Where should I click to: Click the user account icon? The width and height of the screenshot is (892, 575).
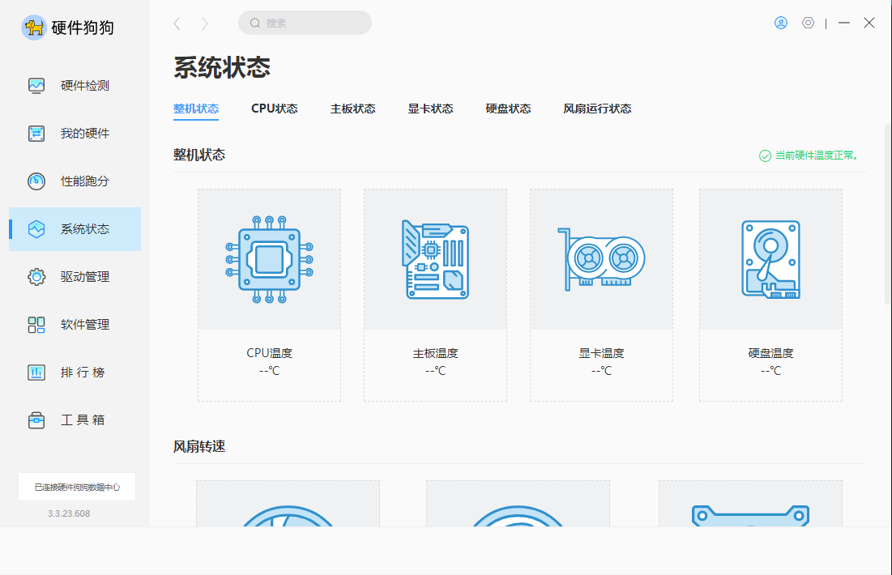[781, 23]
